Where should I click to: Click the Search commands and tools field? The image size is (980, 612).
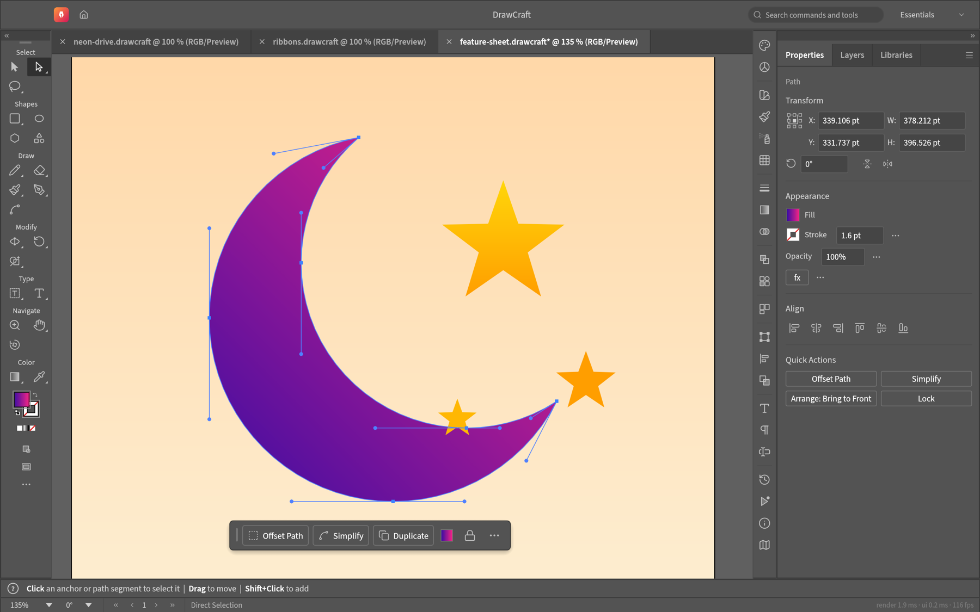click(816, 15)
